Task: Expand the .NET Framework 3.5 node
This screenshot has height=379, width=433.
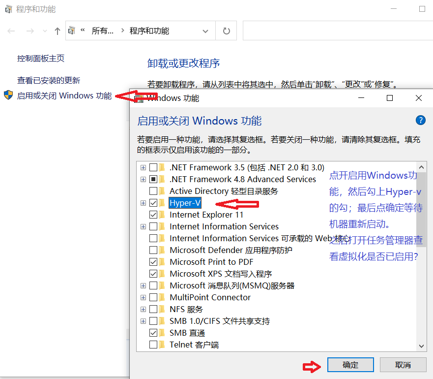Action: coord(143,168)
